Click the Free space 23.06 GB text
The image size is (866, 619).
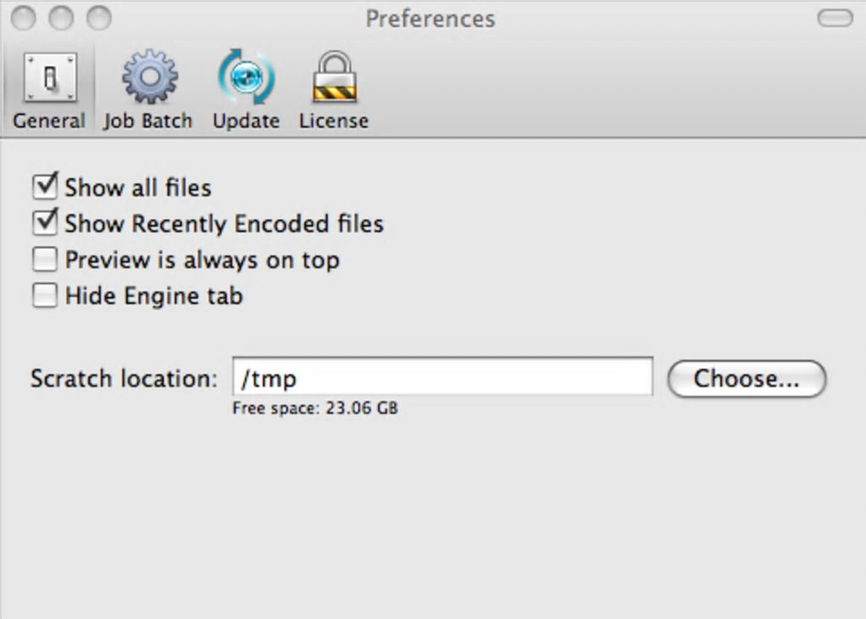pos(315,408)
